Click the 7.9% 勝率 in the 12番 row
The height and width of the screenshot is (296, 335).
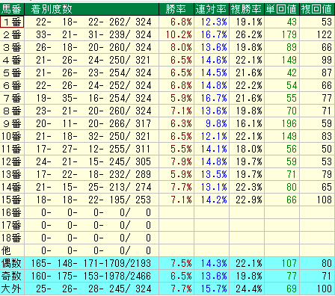pyautogui.click(x=181, y=161)
